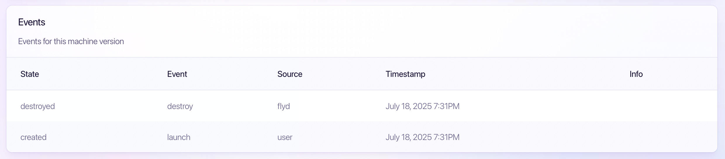The width and height of the screenshot is (725, 159).
Task: Select the State column header
Action: 30,74
